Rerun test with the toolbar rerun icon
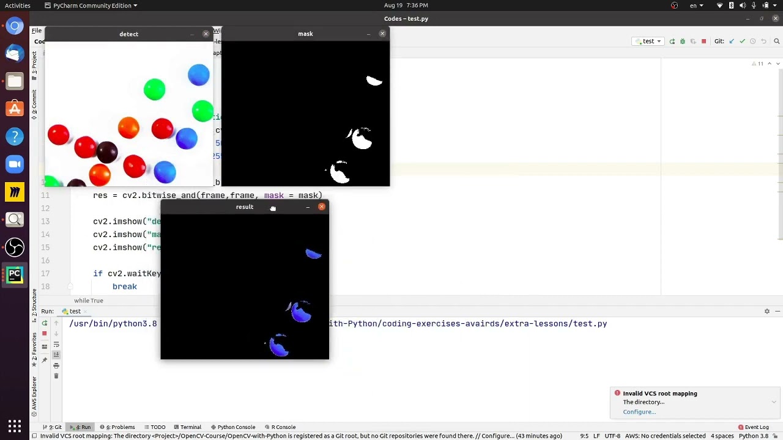 [672, 42]
